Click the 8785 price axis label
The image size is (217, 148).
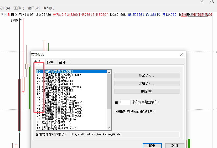point(14,21)
